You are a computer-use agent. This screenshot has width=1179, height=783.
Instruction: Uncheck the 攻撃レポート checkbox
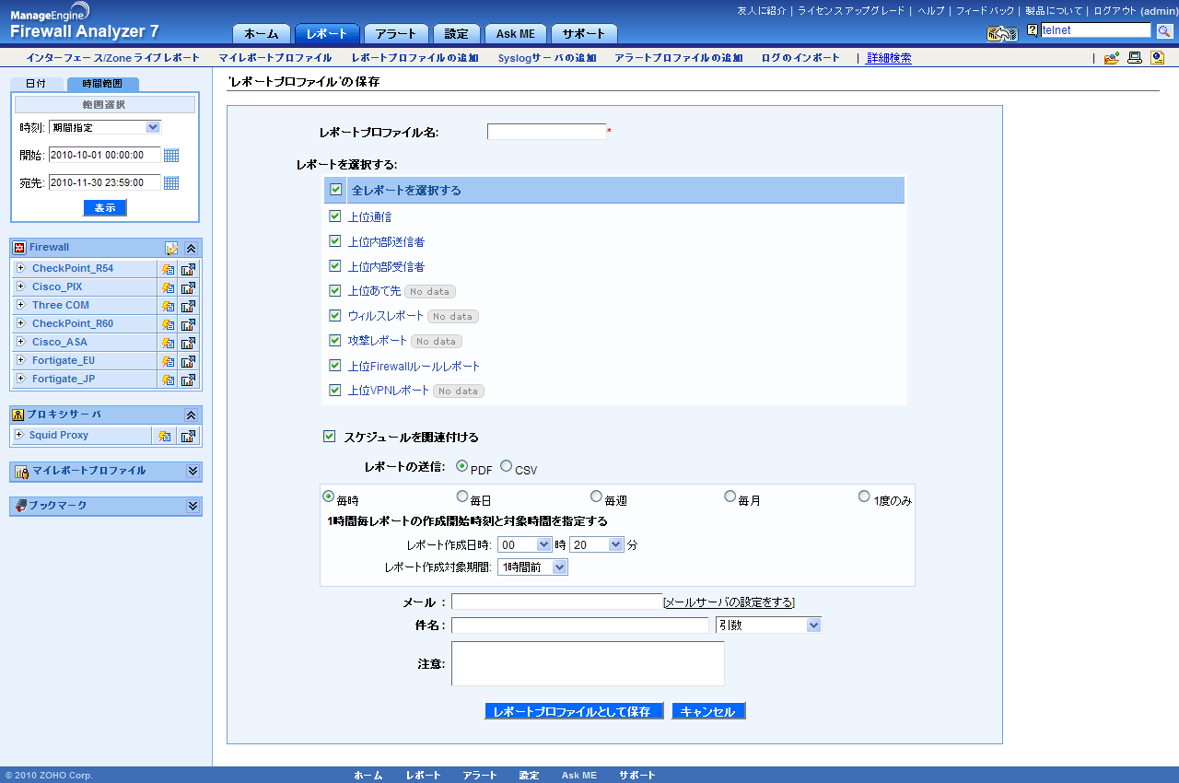(335, 341)
